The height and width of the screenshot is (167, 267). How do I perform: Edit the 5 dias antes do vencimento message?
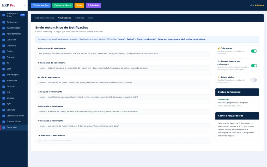click(124, 53)
